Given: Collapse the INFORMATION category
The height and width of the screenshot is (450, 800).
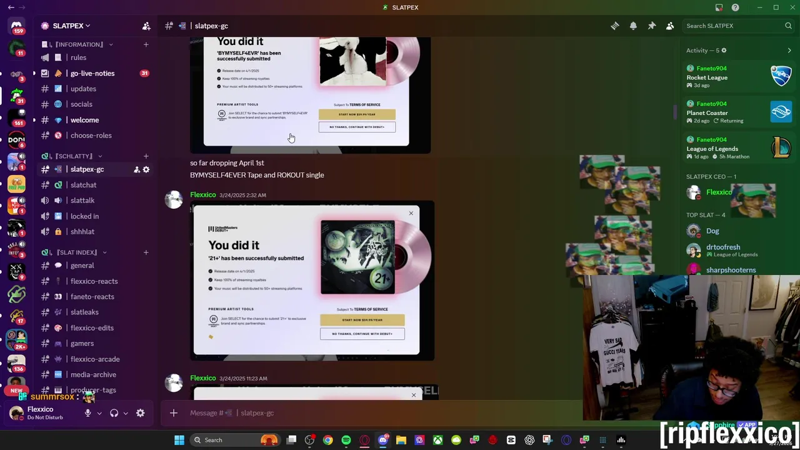Looking at the screenshot, I should tap(78, 44).
